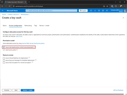Click the Previous button
Image resolution: width=127 pixels, height=95 pixels.
click(7, 90)
